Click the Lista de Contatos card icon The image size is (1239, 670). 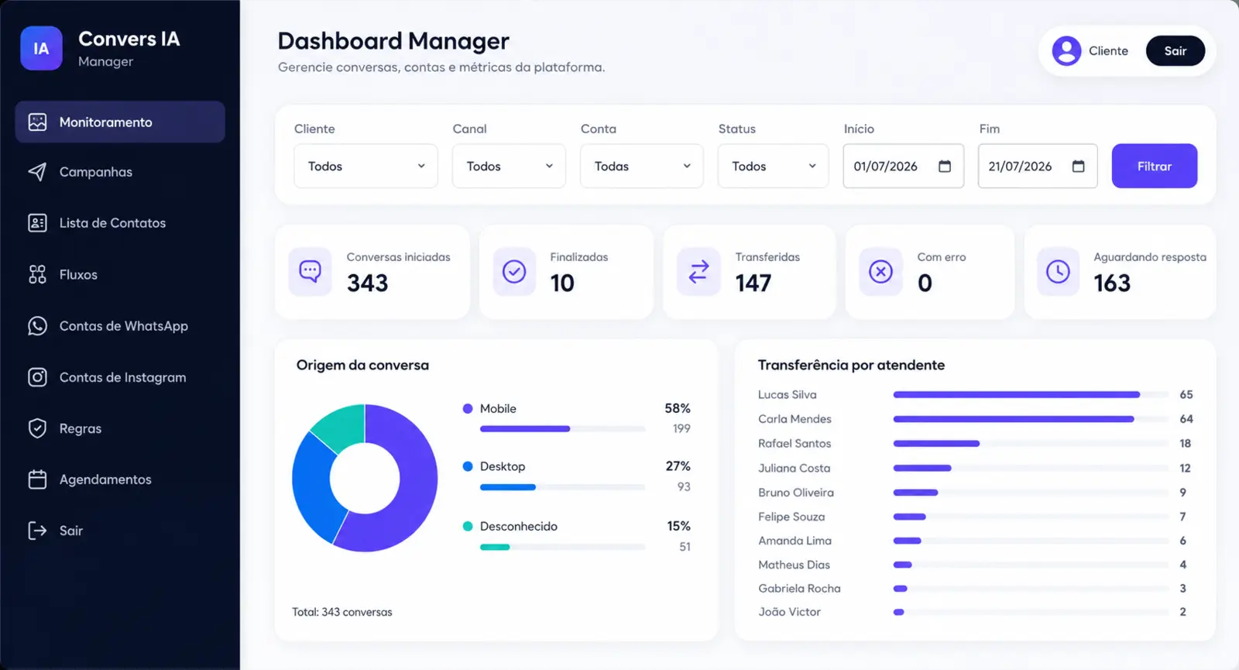[37, 223]
